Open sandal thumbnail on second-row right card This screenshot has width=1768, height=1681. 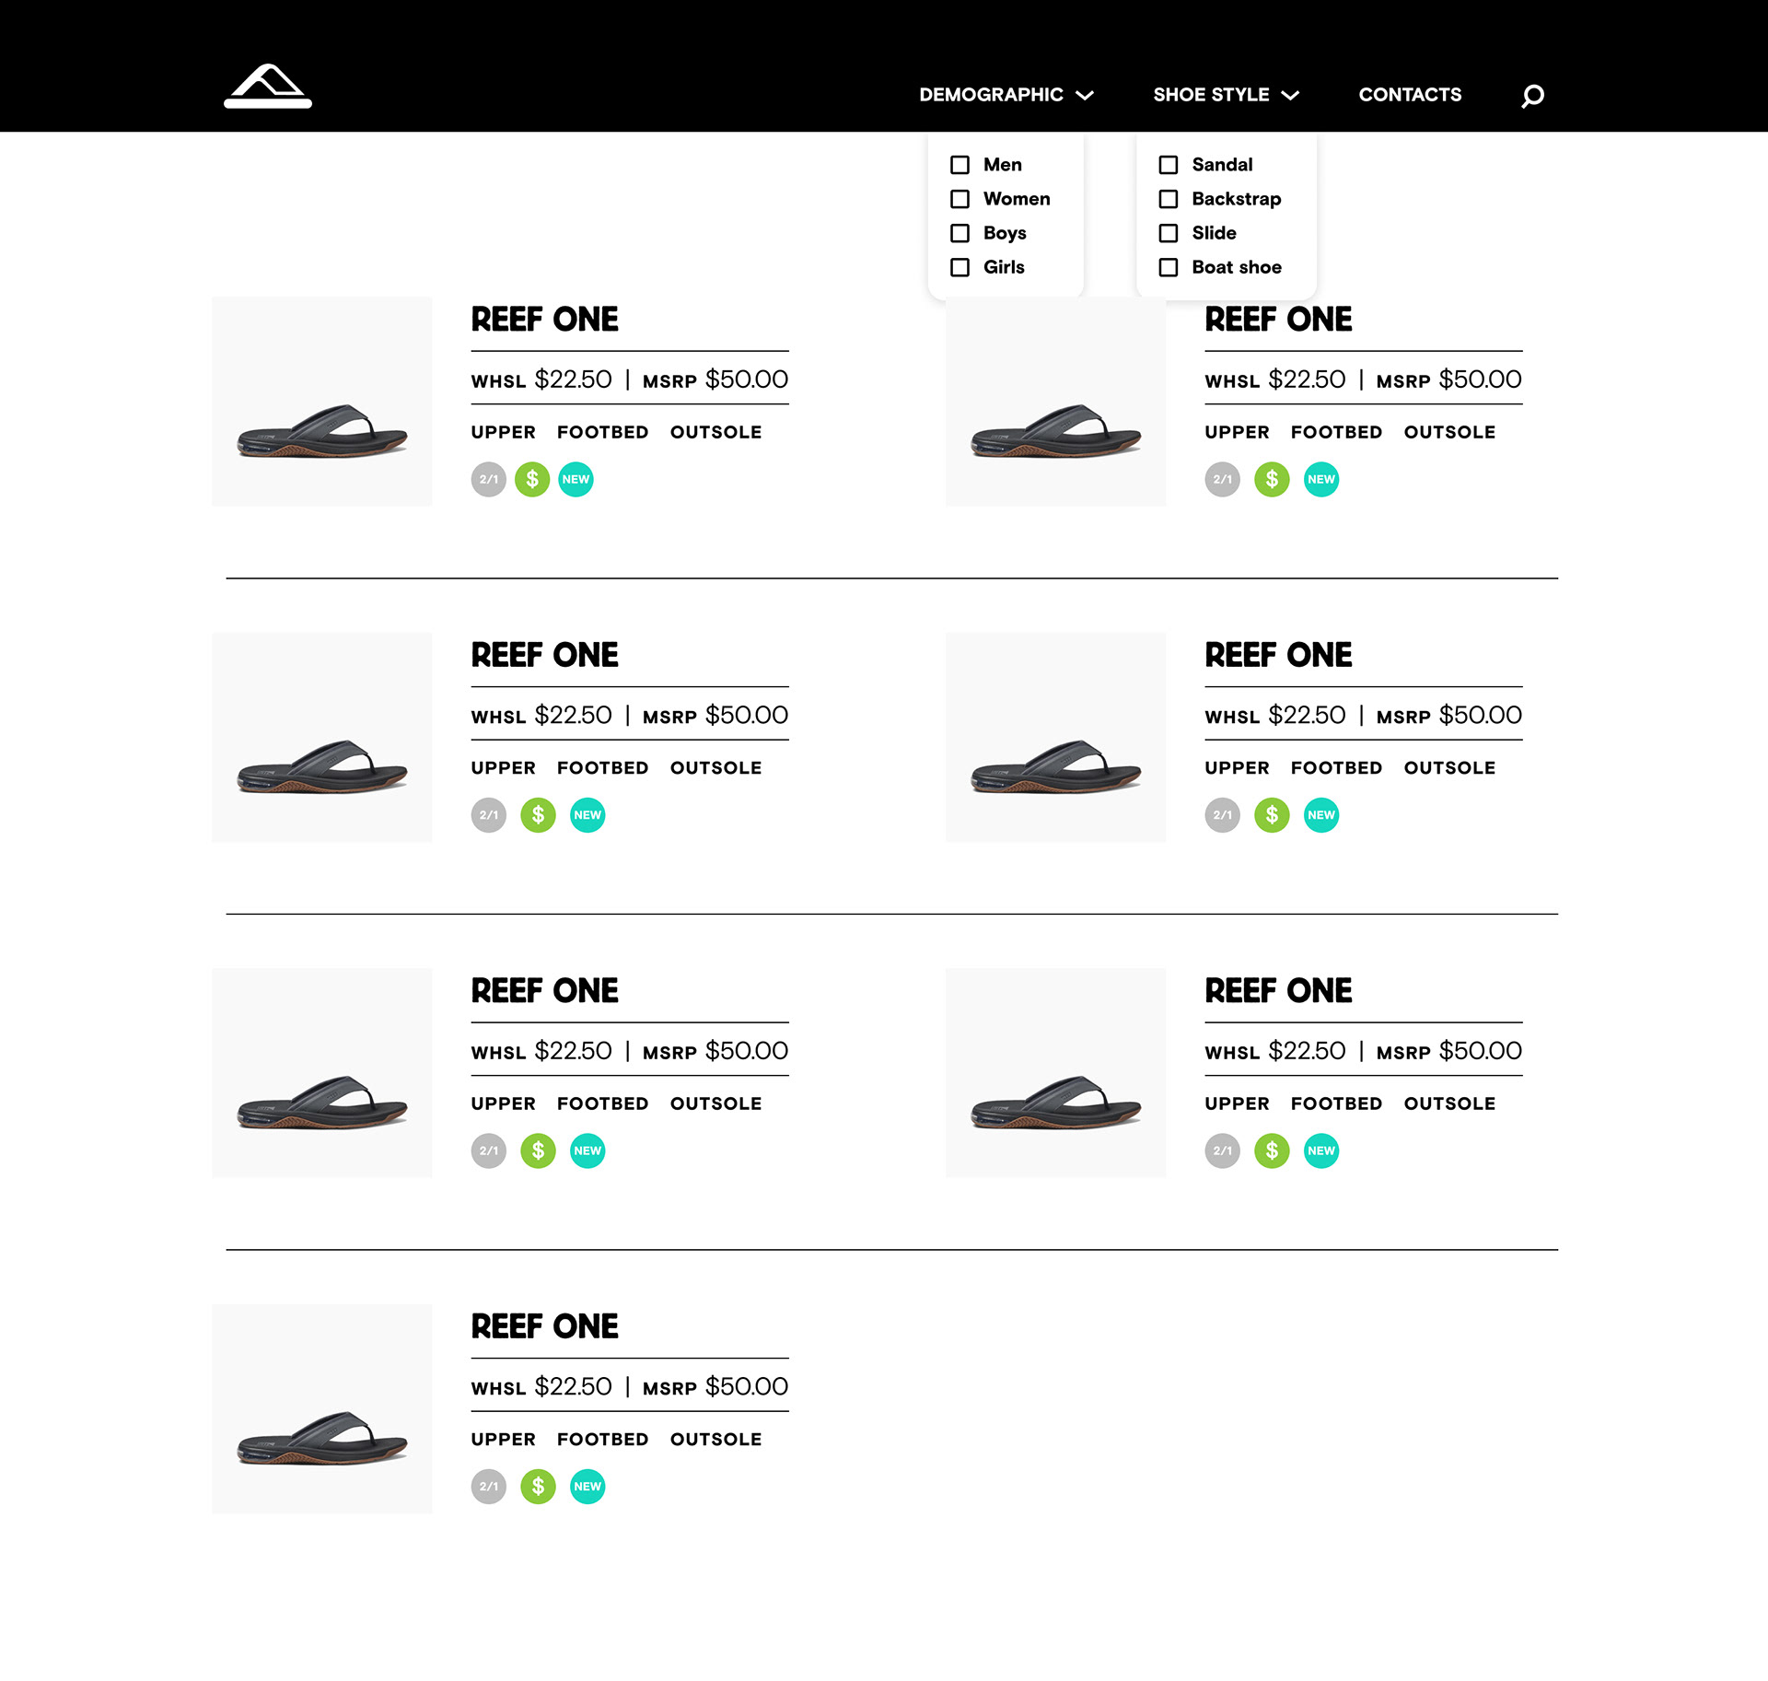(x=1056, y=737)
